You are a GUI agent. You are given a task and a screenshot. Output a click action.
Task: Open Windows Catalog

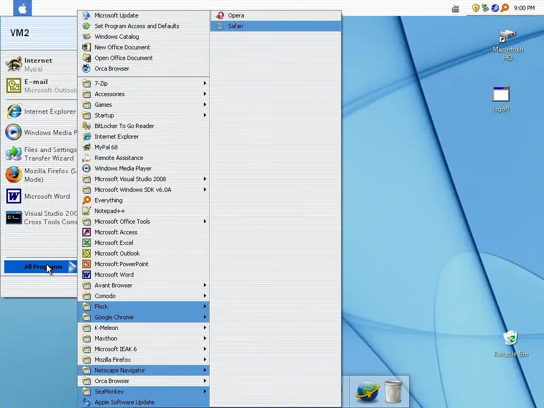tap(143, 37)
